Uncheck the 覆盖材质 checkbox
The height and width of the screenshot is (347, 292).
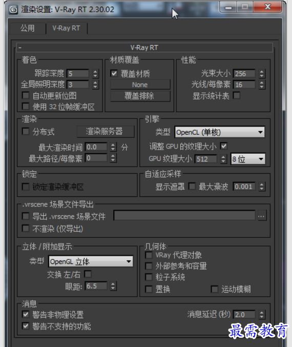coord(114,73)
